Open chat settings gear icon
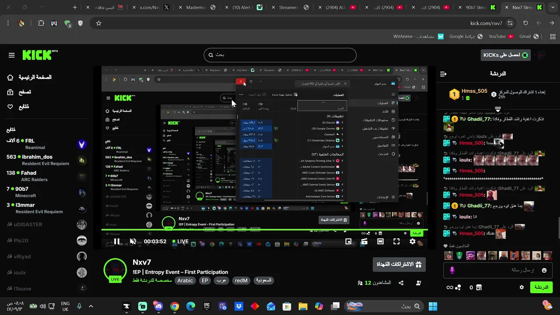 (x=521, y=287)
